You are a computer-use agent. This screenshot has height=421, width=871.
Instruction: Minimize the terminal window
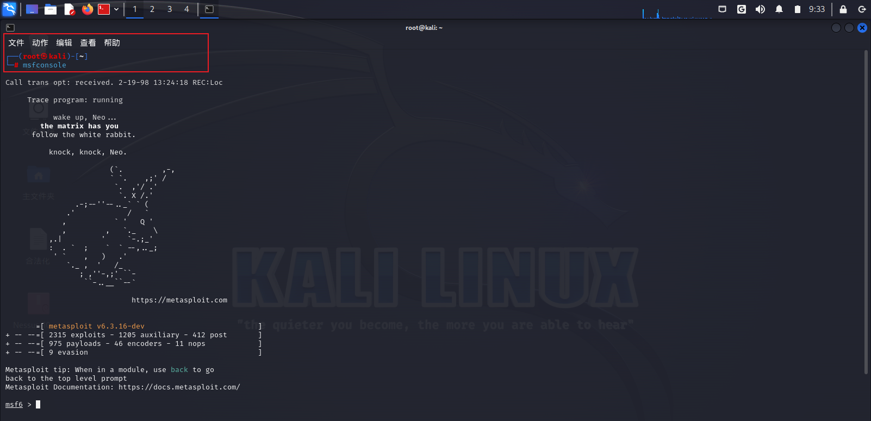(x=836, y=28)
